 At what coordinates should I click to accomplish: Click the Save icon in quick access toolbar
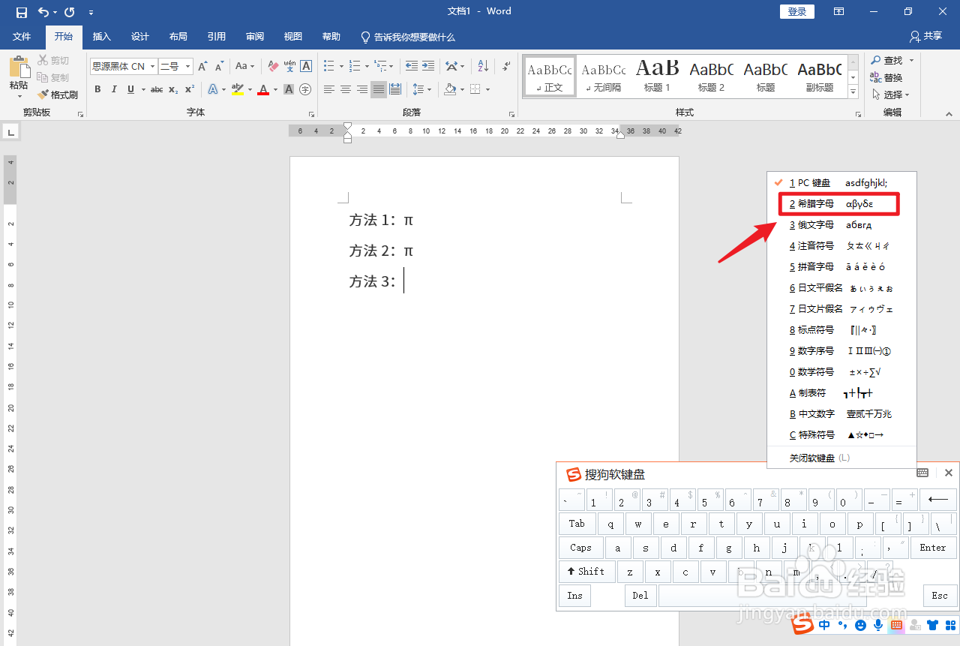coord(21,12)
